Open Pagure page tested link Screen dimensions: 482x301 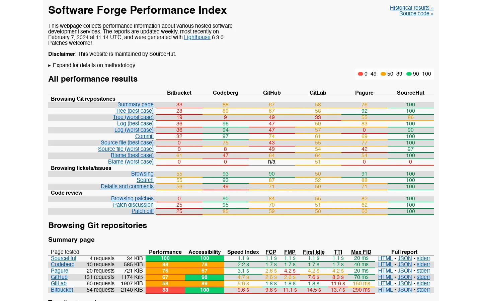[59, 271]
